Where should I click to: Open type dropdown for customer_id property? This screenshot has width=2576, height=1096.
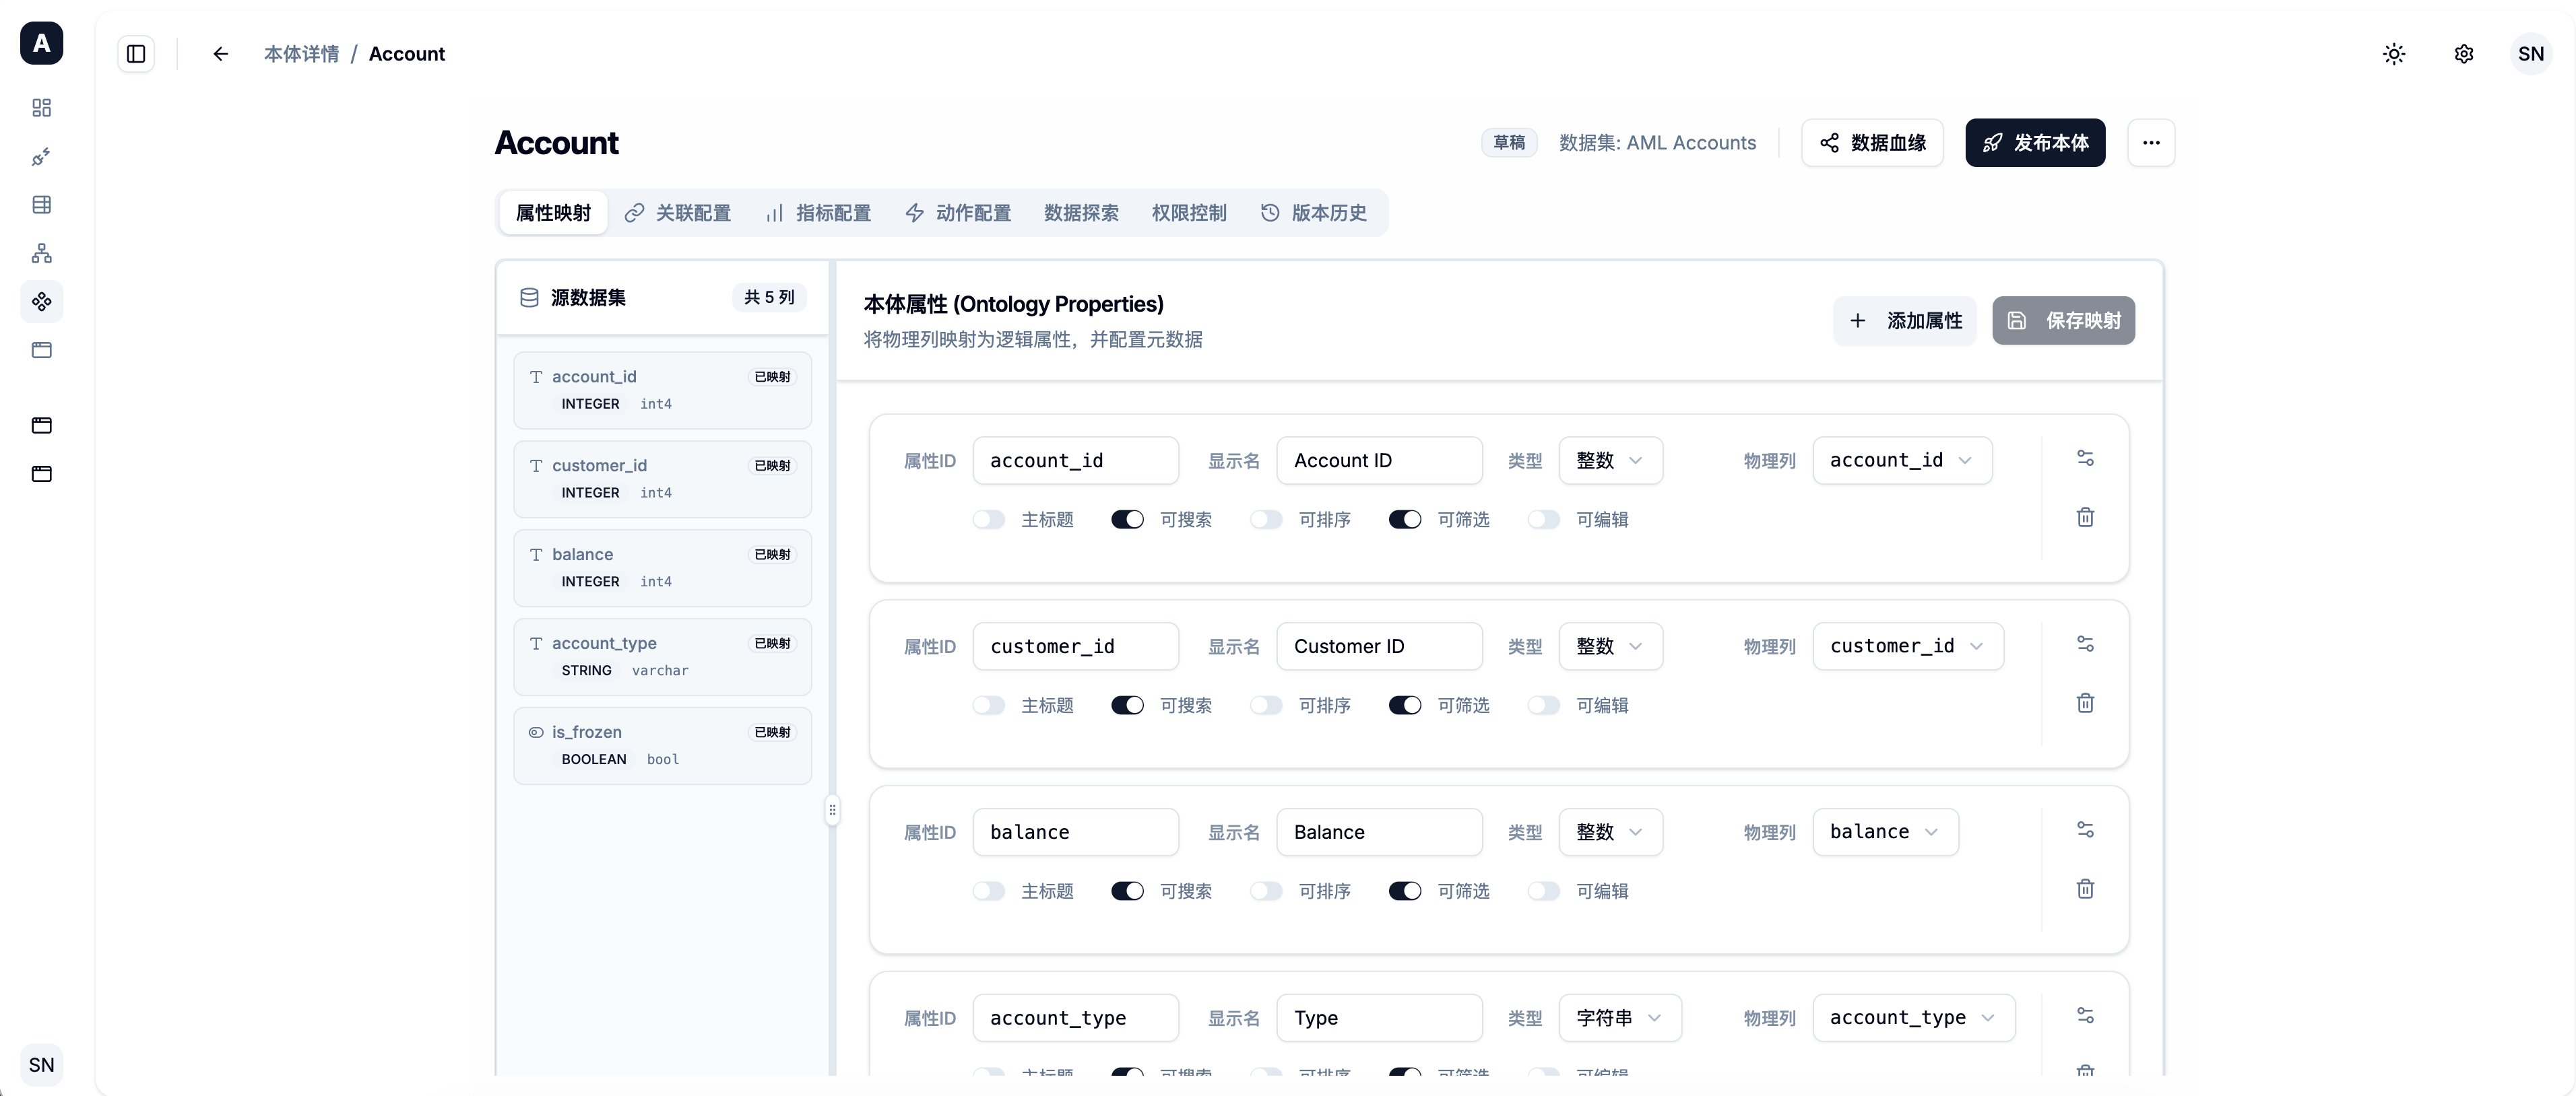pyautogui.click(x=1610, y=646)
